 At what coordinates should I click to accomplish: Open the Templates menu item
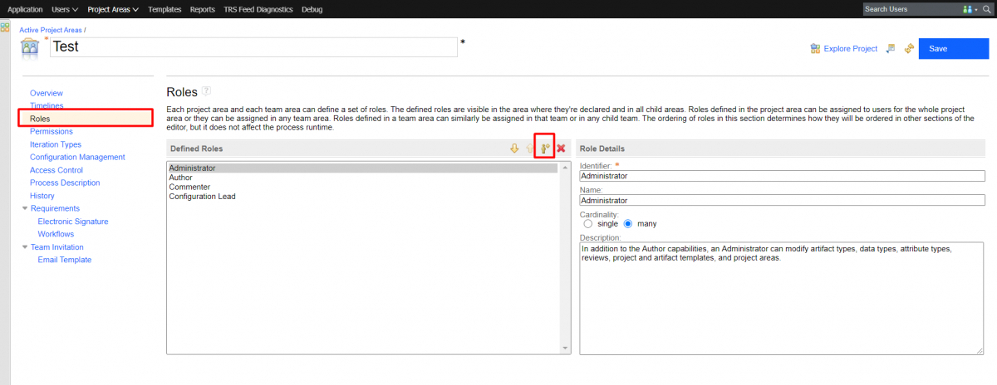pyautogui.click(x=165, y=9)
